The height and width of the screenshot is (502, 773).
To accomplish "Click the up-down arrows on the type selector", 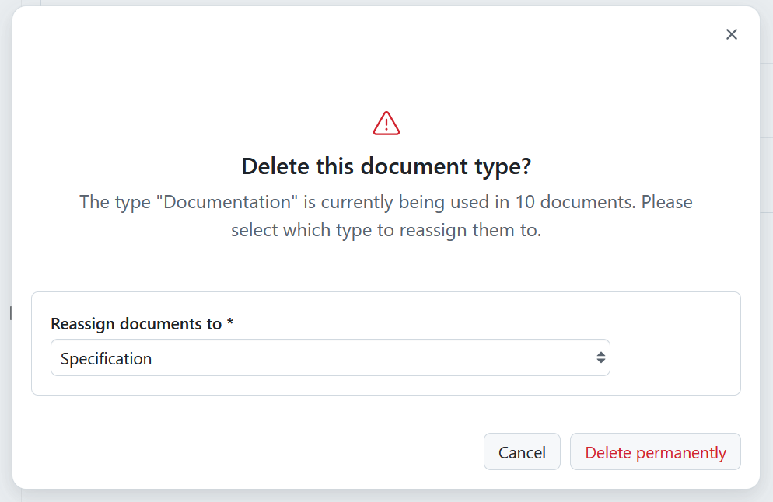I will coord(600,357).
